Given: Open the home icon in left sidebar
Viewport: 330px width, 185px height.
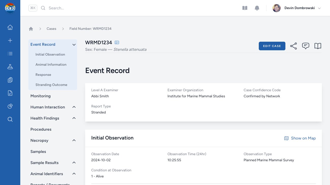Looking at the screenshot, I should click(10, 27).
